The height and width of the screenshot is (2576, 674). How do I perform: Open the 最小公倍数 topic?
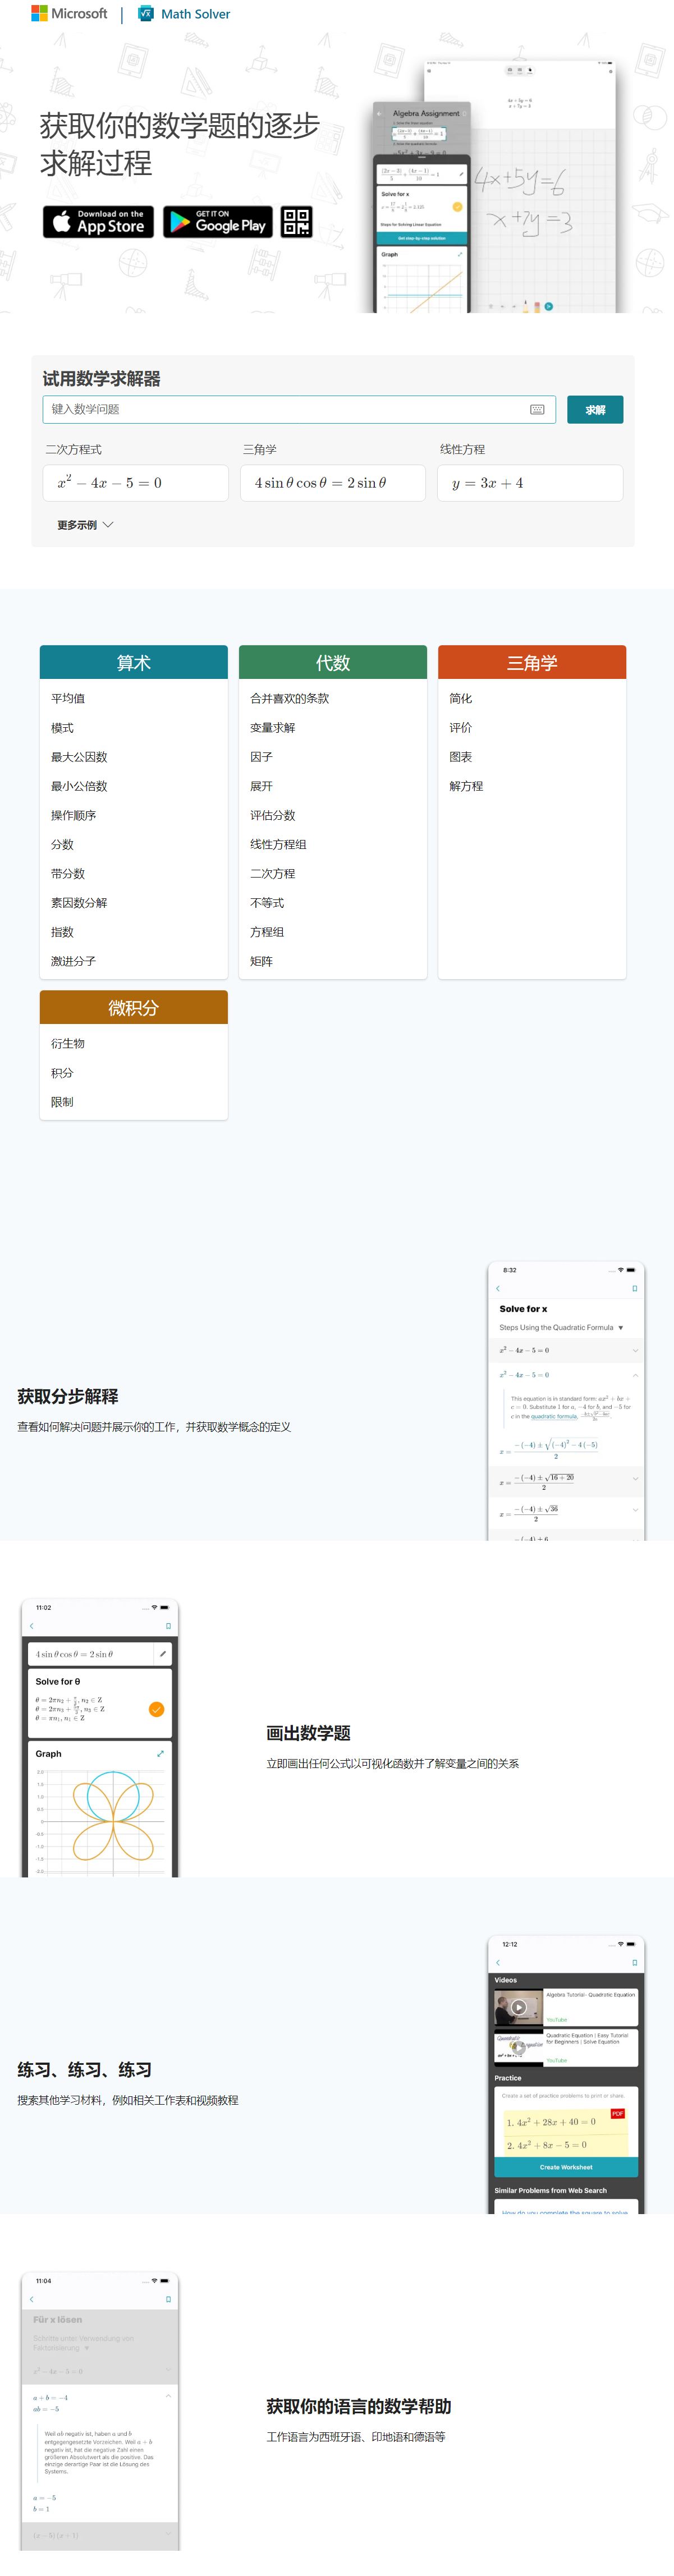tap(79, 786)
